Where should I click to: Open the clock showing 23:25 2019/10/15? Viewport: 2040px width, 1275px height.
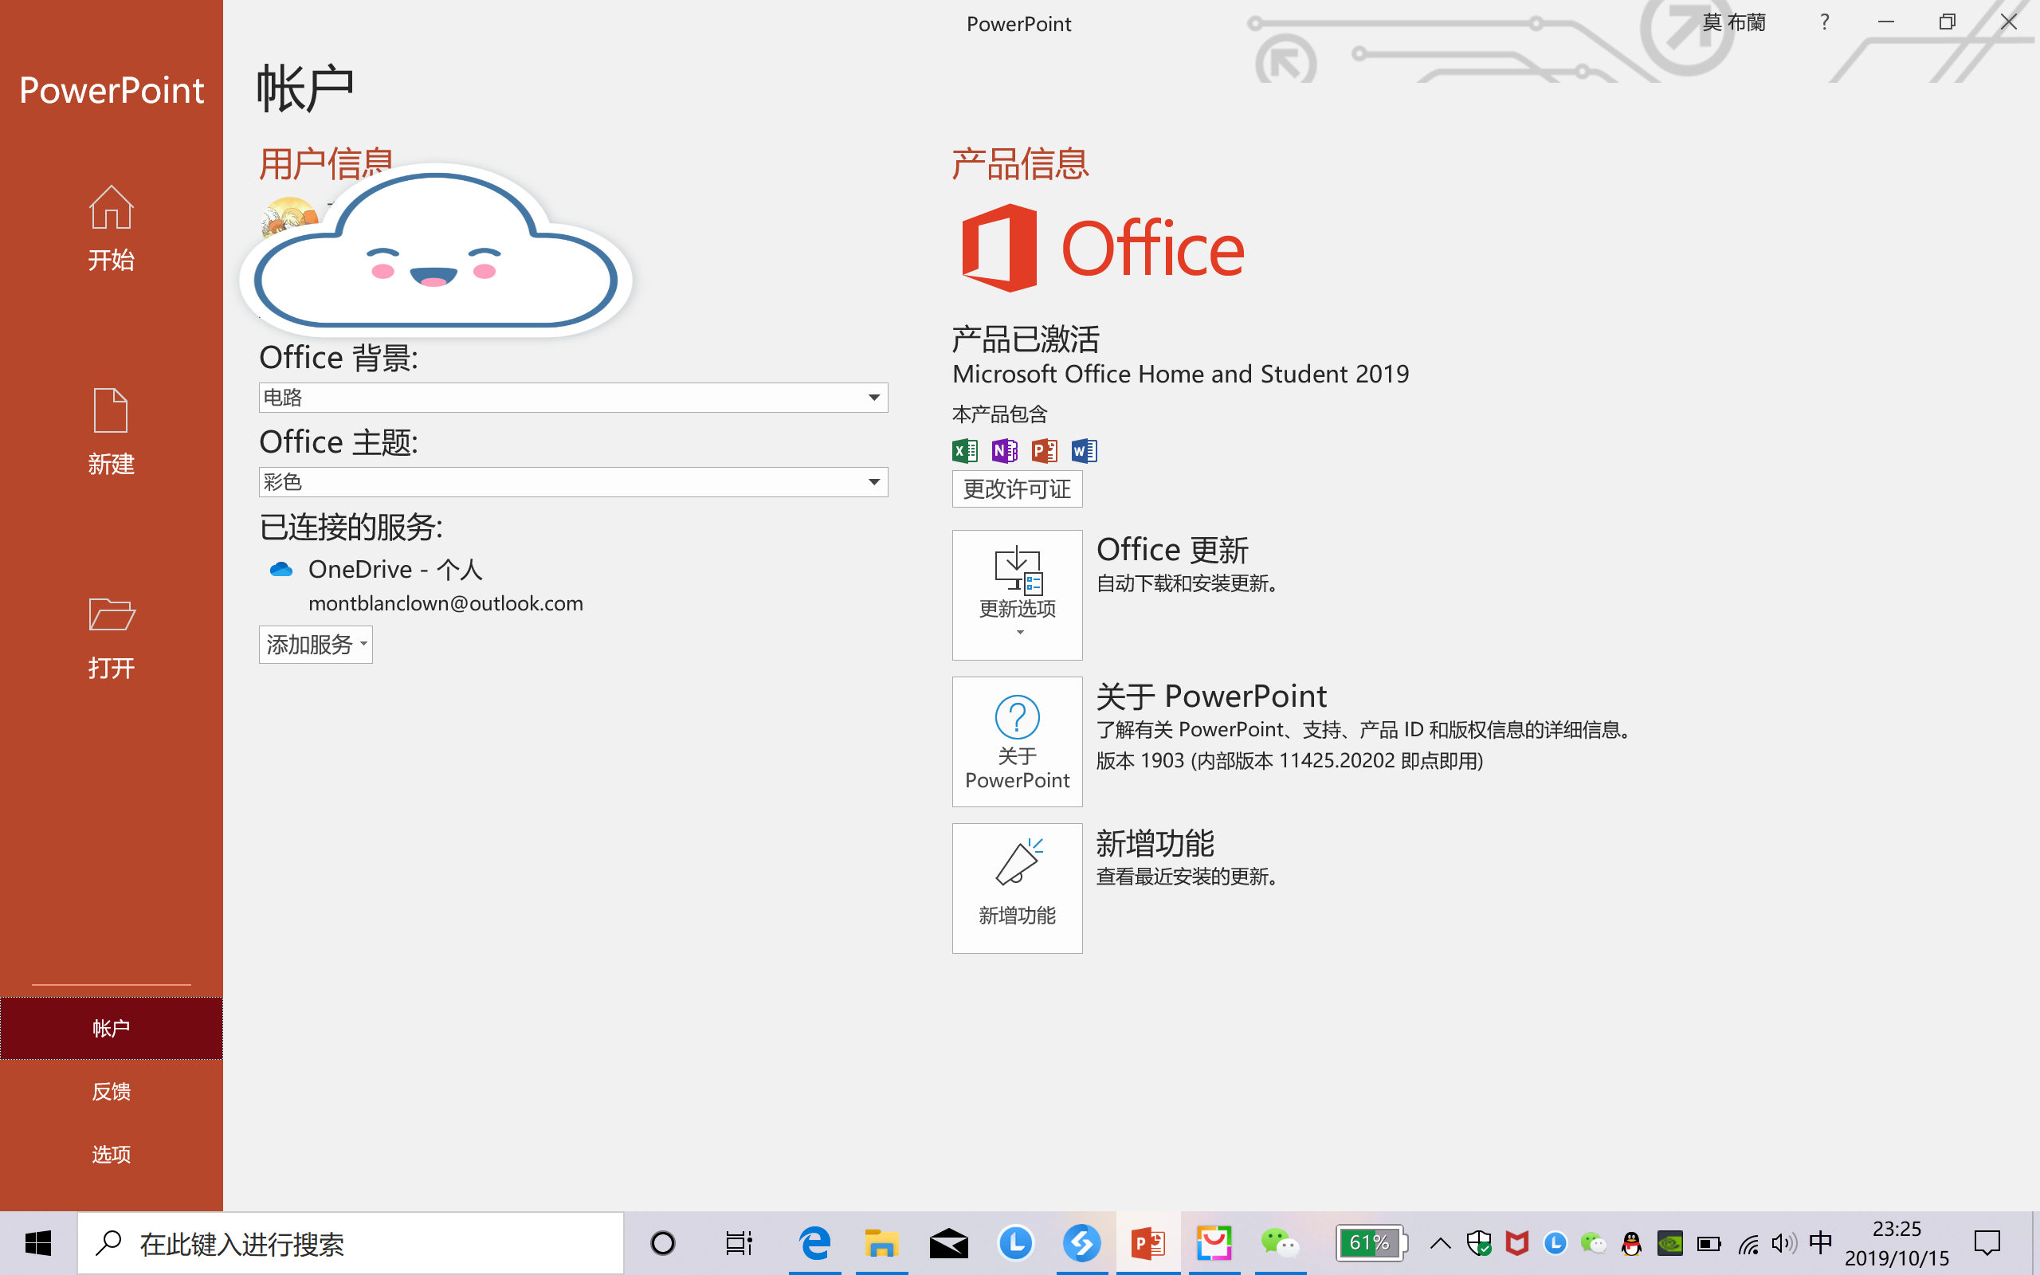[x=1897, y=1243]
